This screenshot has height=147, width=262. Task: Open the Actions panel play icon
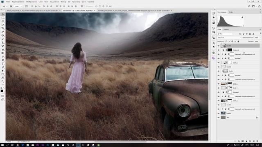coord(214,17)
